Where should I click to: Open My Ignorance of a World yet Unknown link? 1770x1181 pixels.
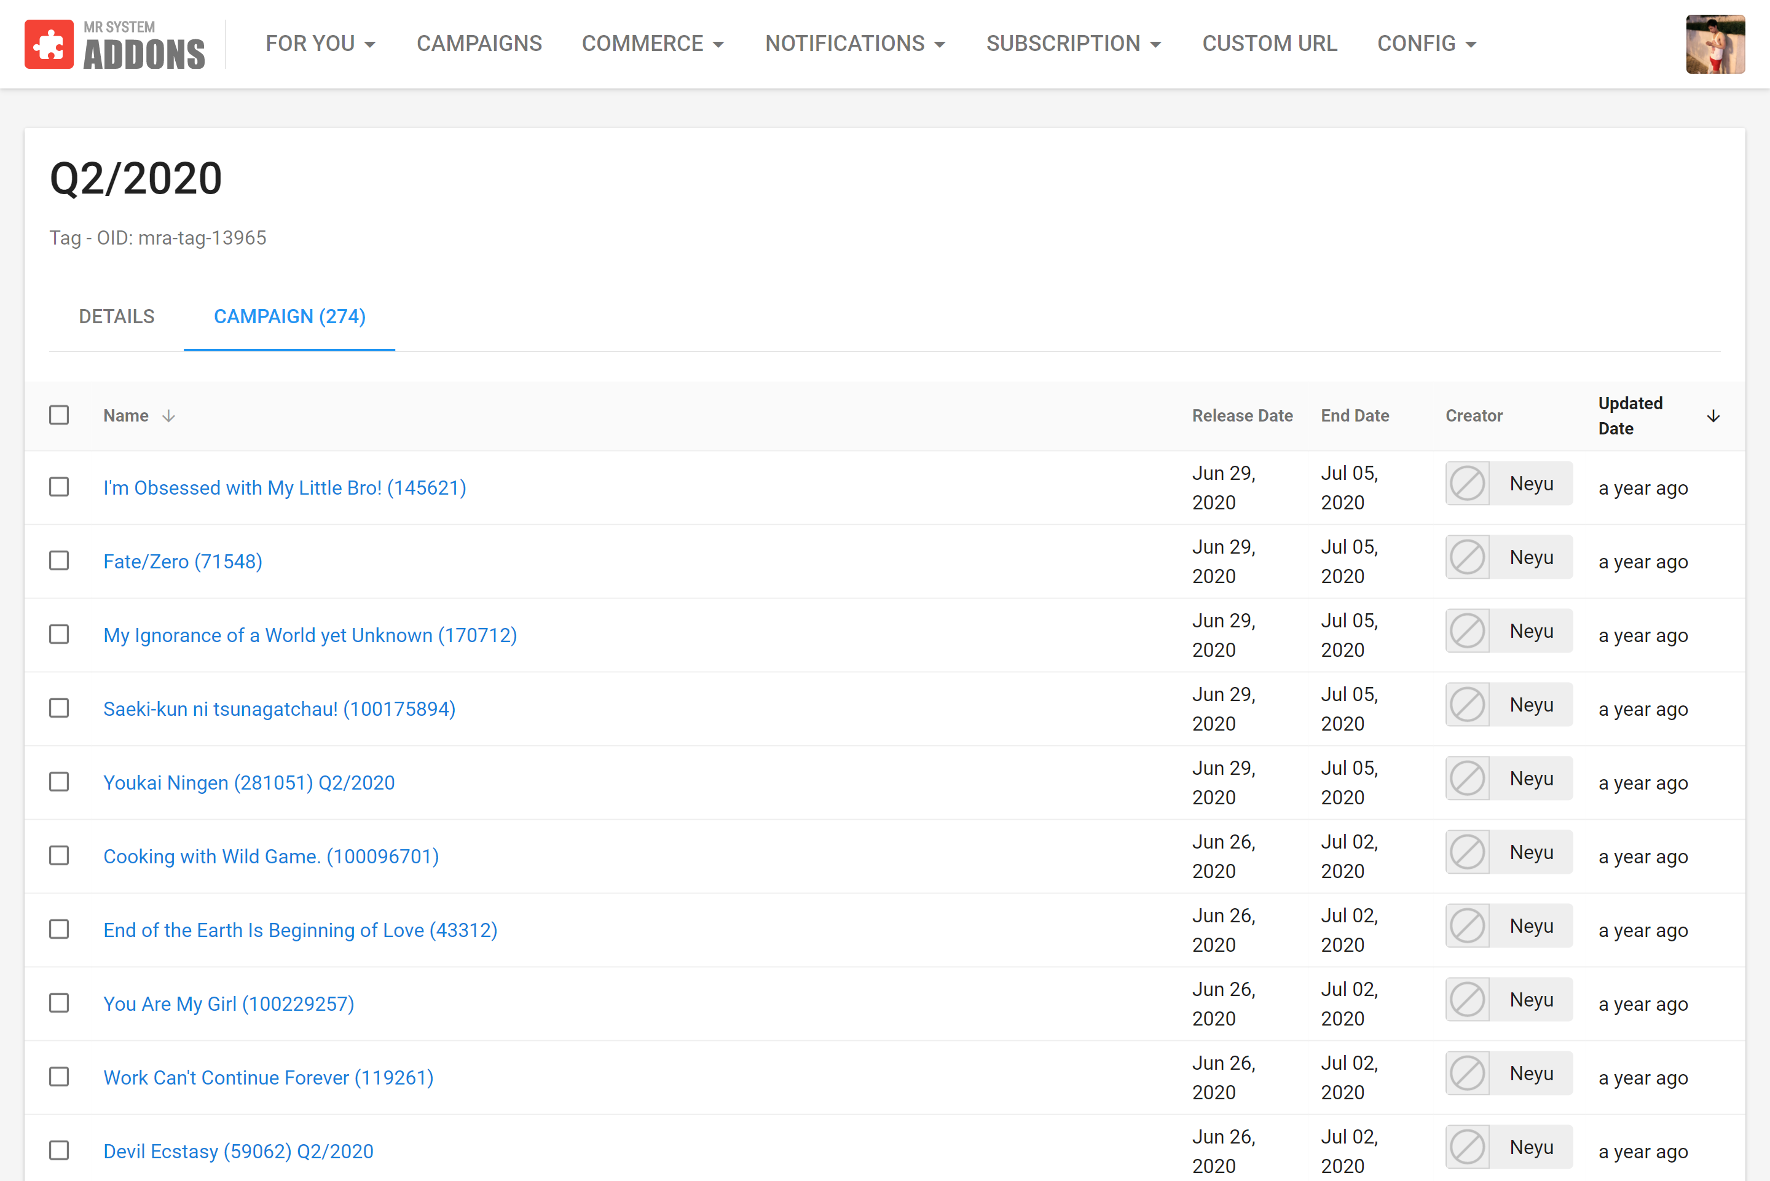click(310, 635)
